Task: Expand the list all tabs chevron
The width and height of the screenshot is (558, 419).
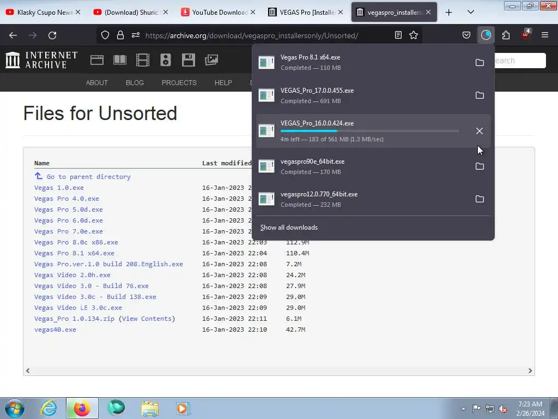Action: (x=470, y=12)
